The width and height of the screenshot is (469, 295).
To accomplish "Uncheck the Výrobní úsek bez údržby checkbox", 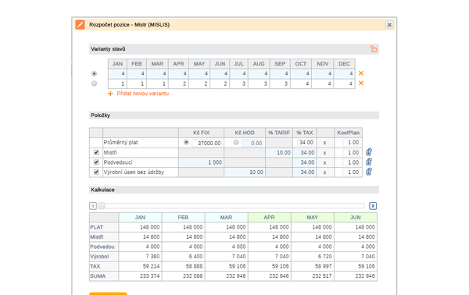I will click(x=96, y=172).
